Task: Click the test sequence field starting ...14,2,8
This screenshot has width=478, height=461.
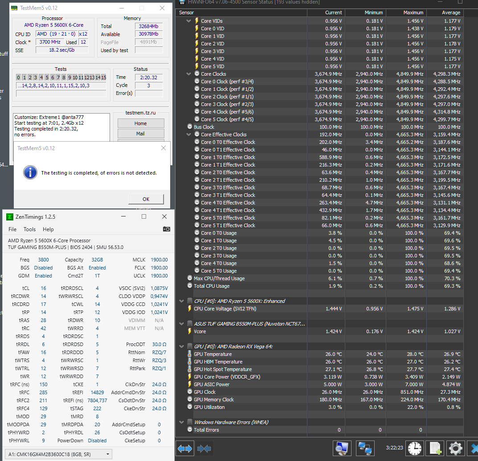Action: (61, 86)
